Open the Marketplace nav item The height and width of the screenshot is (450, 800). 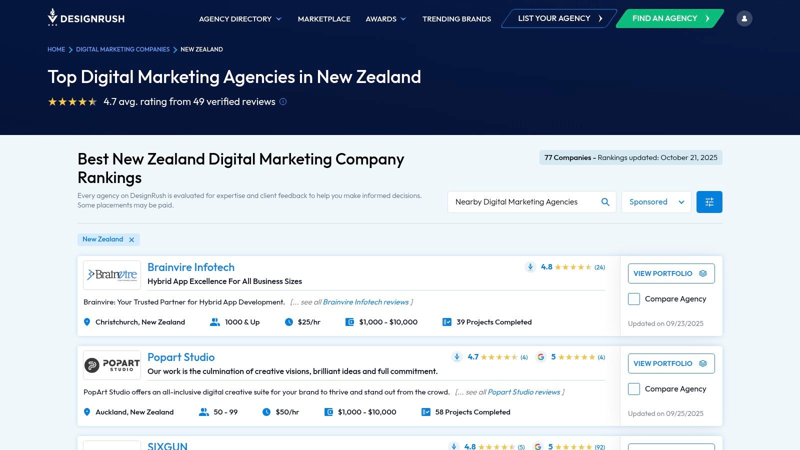[x=324, y=19]
